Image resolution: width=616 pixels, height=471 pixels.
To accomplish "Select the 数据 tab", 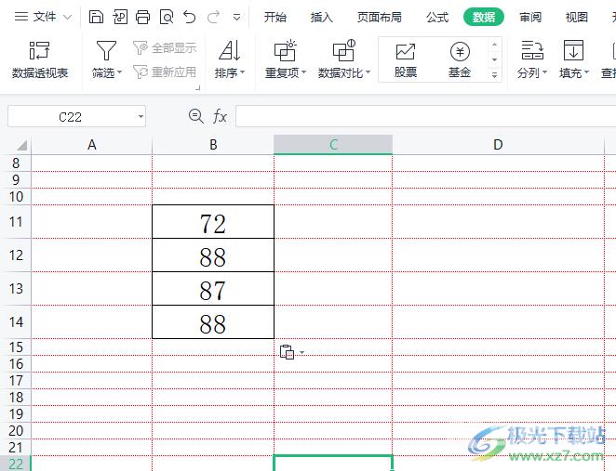I will [484, 18].
